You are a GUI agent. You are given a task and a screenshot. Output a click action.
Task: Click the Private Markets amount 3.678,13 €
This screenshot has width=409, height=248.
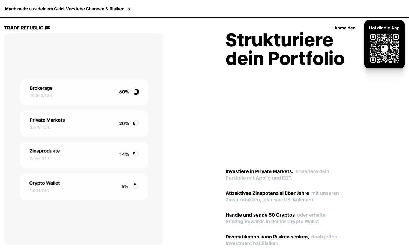[40, 127]
